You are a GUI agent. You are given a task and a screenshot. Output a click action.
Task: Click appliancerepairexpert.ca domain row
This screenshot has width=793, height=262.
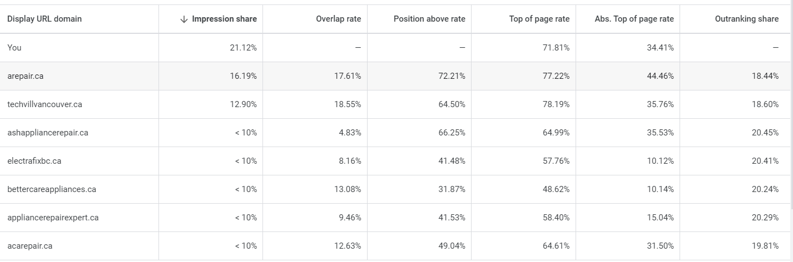[53, 218]
